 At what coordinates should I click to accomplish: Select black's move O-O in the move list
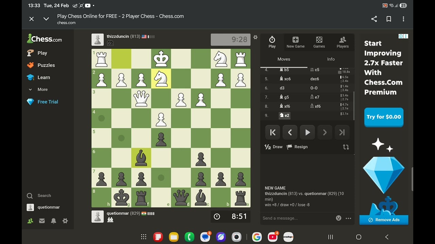(314, 88)
